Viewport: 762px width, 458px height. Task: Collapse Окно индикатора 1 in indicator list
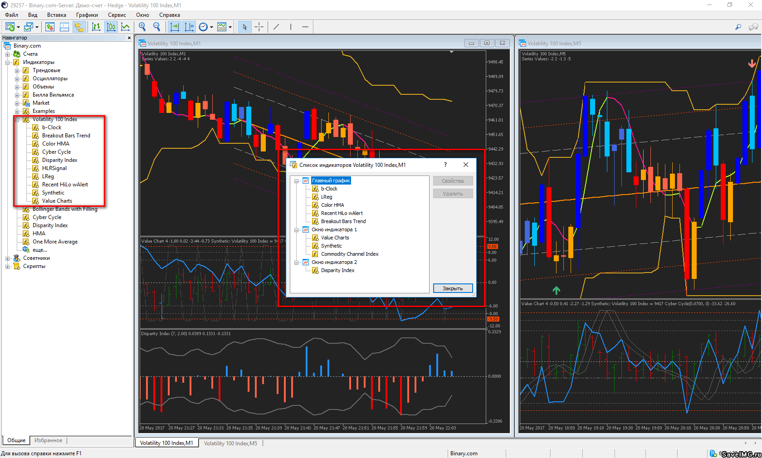297,230
